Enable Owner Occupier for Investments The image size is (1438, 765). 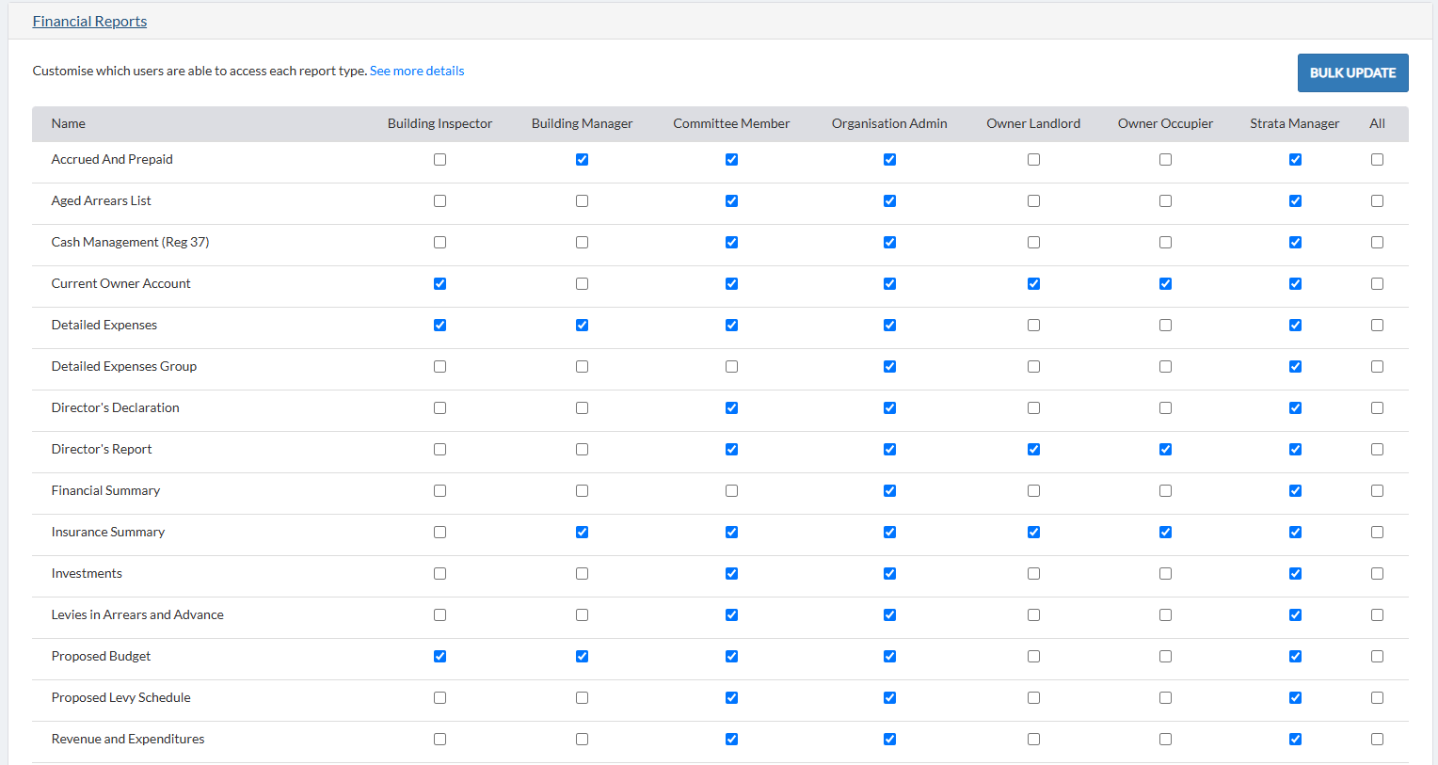(1165, 573)
